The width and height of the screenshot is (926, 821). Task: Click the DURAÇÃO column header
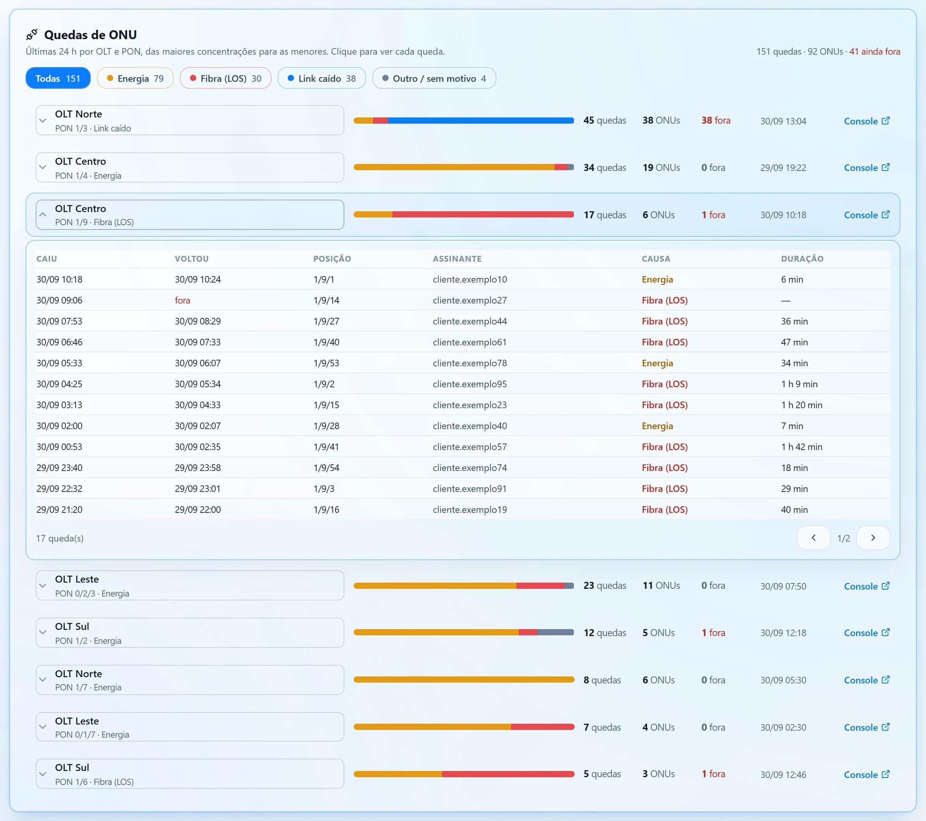[802, 259]
